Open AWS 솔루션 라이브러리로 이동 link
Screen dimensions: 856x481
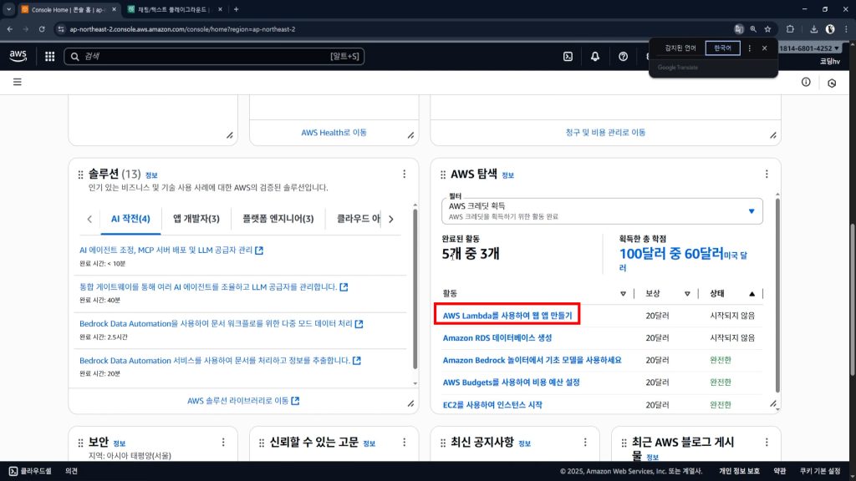(243, 401)
